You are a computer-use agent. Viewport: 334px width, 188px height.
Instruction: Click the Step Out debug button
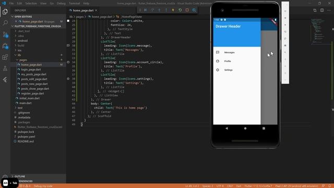point(166,10)
